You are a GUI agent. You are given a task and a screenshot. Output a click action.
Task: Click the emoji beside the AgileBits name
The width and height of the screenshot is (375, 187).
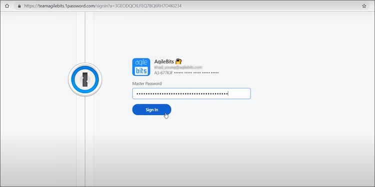coord(178,61)
